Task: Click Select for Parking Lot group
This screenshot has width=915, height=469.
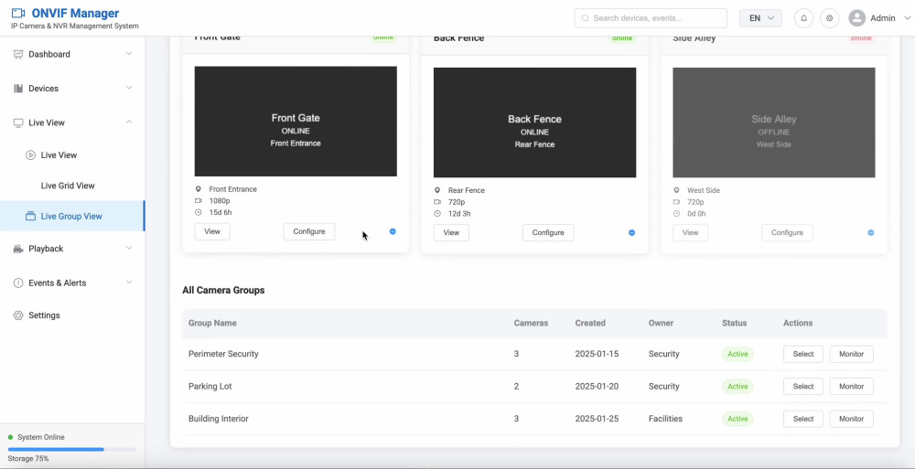Action: click(x=803, y=387)
